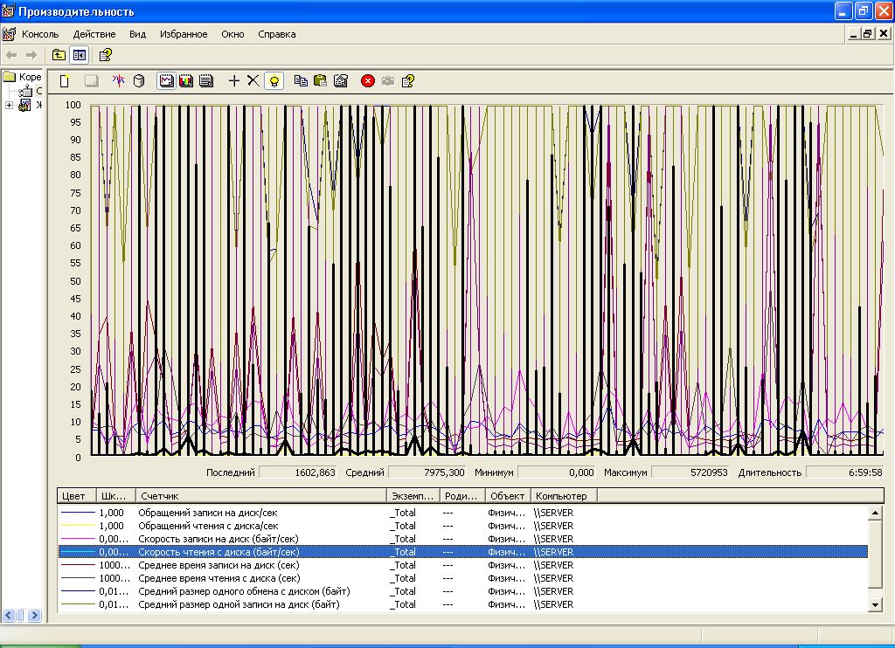Open the Избранное menu
Viewport: 895px width, 648px height.
(x=184, y=34)
